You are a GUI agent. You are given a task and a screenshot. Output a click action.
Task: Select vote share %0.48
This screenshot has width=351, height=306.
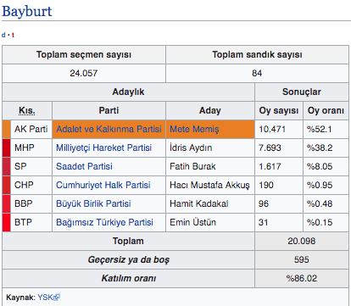pyautogui.click(x=320, y=203)
